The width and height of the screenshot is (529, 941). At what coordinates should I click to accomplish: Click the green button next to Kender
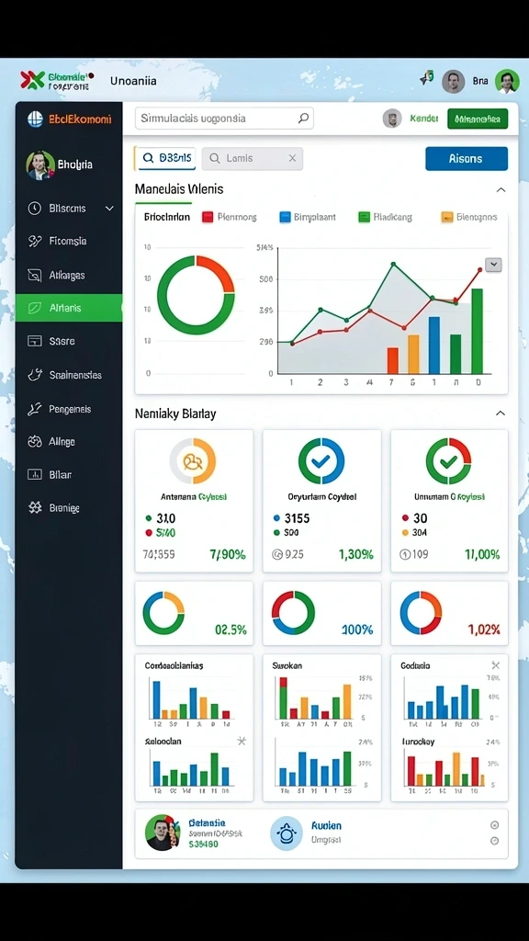coord(478,119)
